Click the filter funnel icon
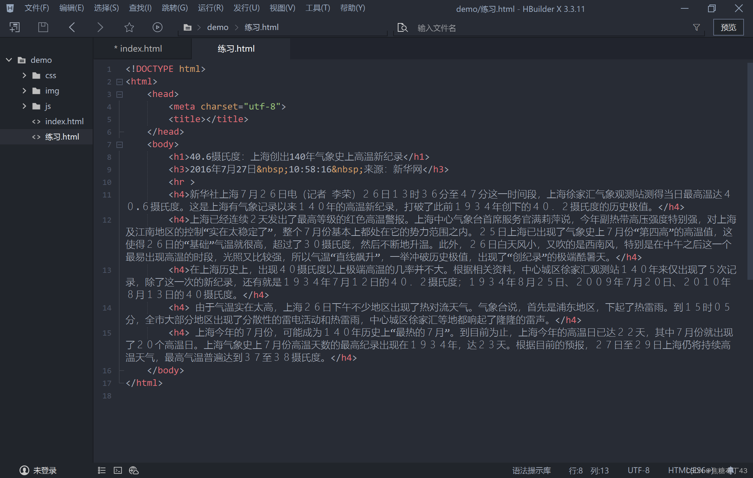The image size is (753, 478). [x=696, y=27]
